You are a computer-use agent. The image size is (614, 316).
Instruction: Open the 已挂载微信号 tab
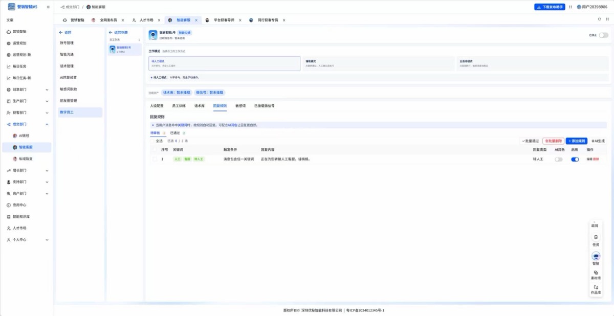pyautogui.click(x=265, y=106)
